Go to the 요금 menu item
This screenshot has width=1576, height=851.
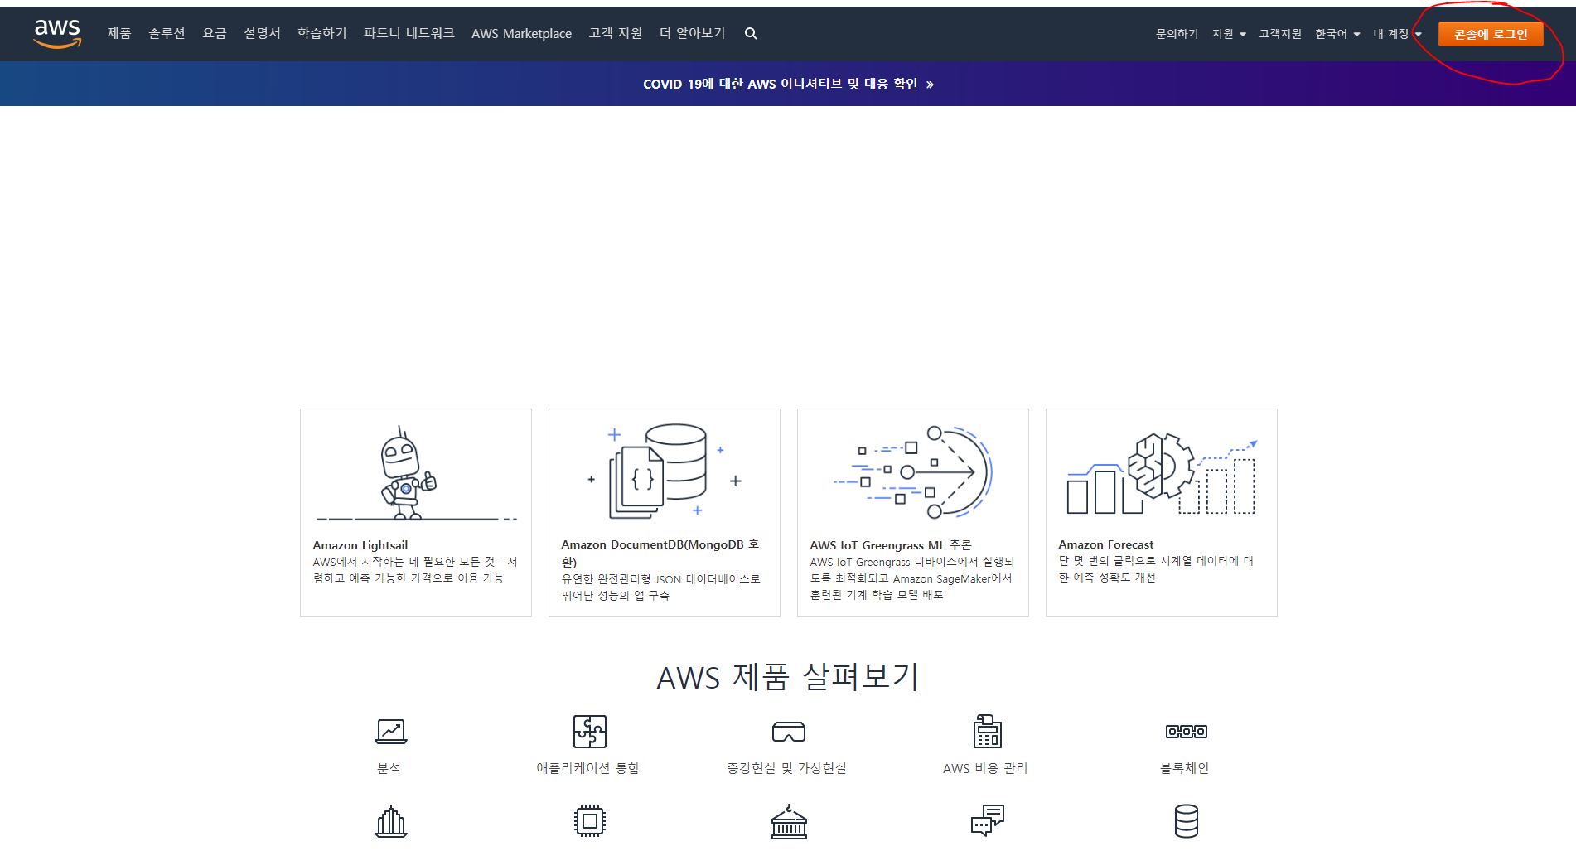pos(215,33)
